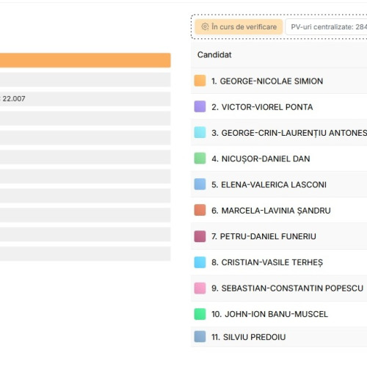Click the blue swatch beside Elena-Valerica Lasconi
Viewport: 367px width, 367px height.
(200, 184)
